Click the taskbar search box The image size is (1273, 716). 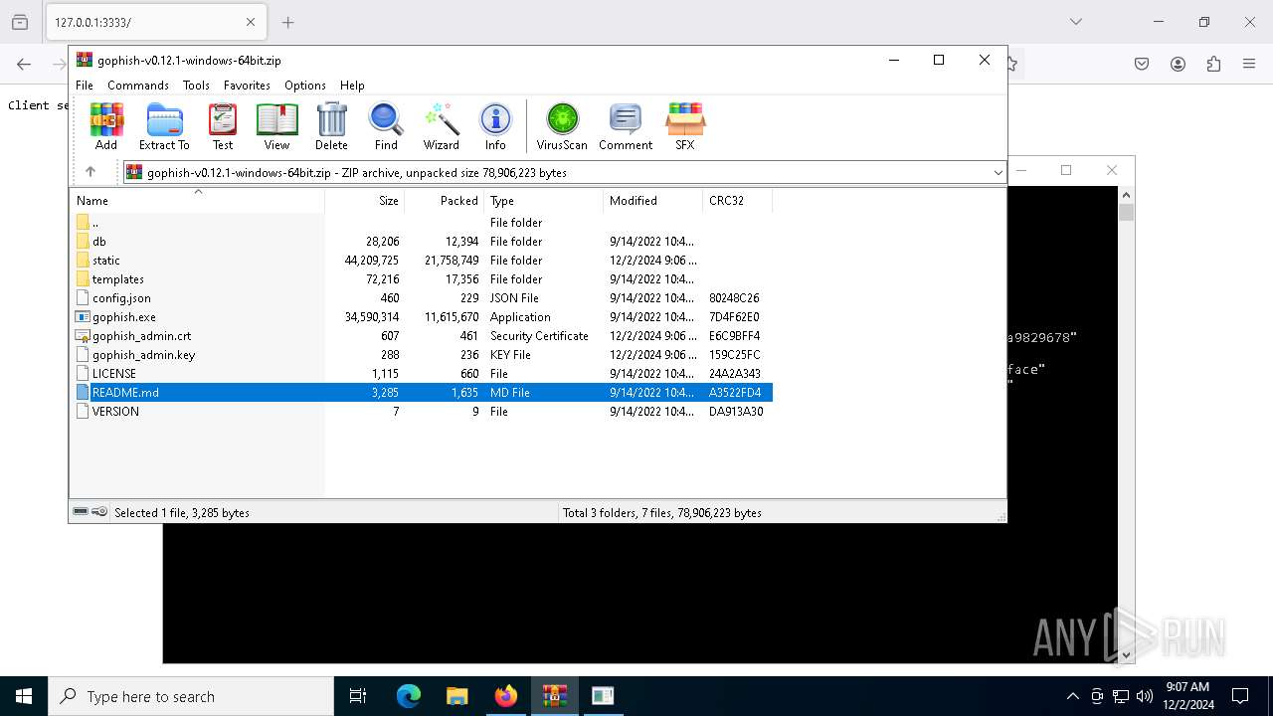pos(191,696)
